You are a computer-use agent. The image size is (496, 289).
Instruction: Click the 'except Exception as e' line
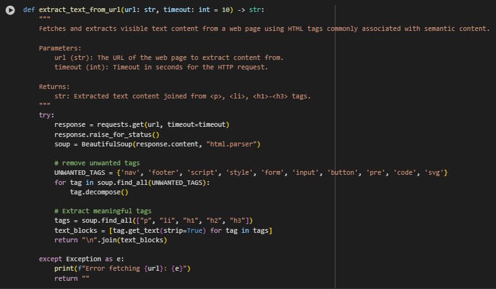pos(82,259)
